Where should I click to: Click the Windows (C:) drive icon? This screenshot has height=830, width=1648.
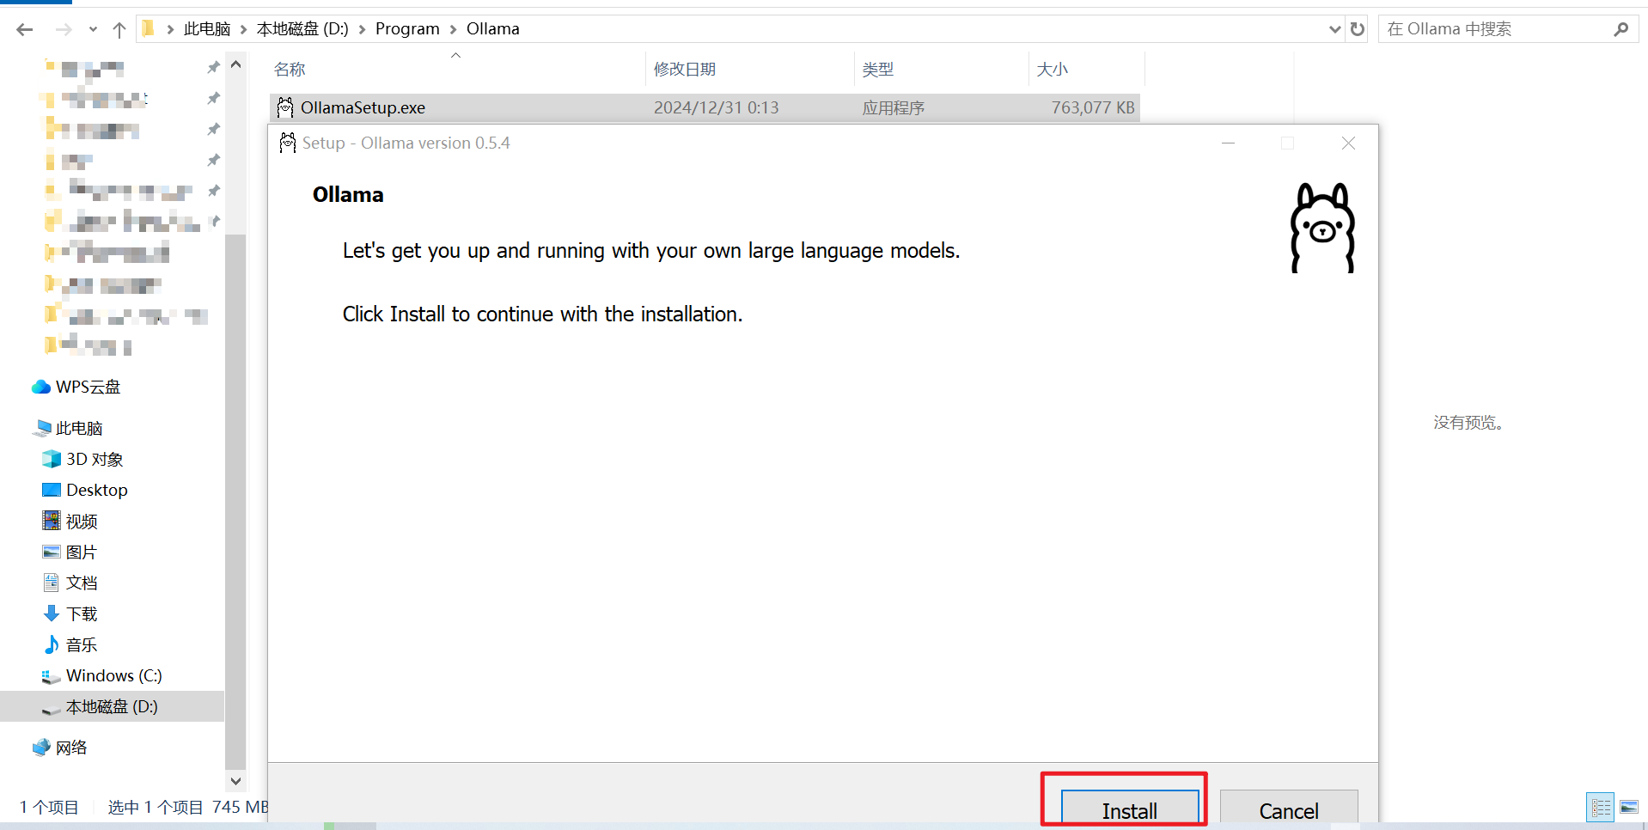52,677
